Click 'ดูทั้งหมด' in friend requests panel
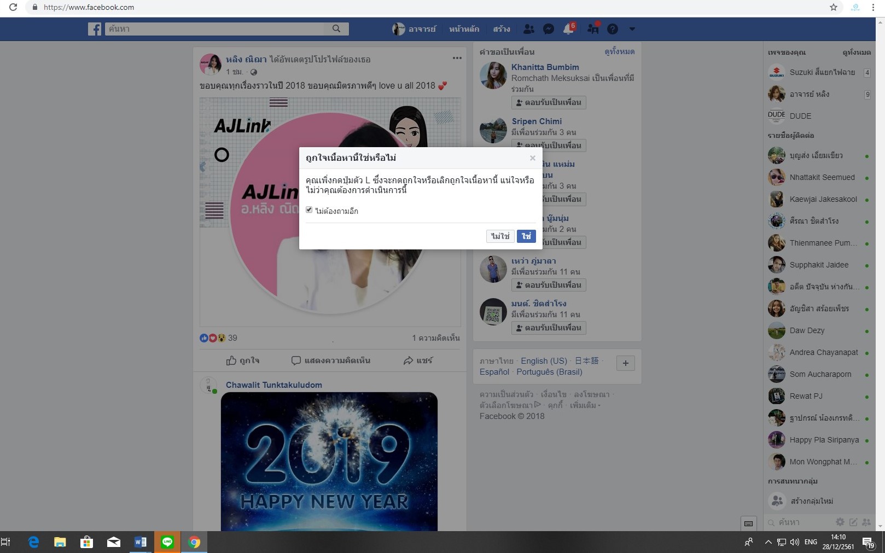This screenshot has width=885, height=553. 619,51
